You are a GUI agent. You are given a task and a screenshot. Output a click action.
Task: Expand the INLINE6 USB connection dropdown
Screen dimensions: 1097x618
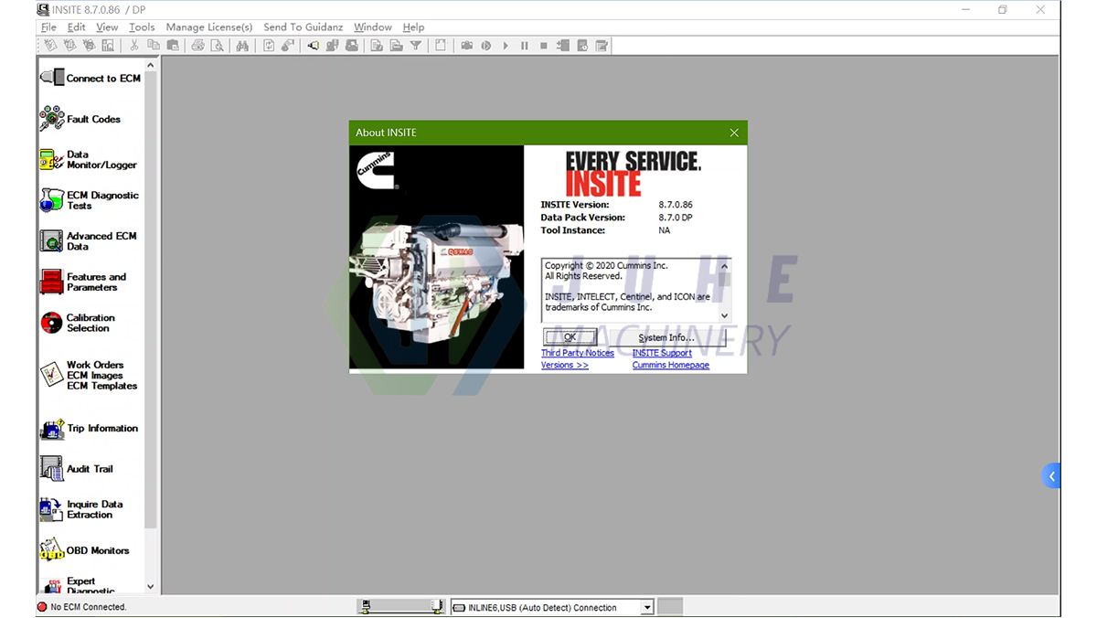click(x=646, y=607)
